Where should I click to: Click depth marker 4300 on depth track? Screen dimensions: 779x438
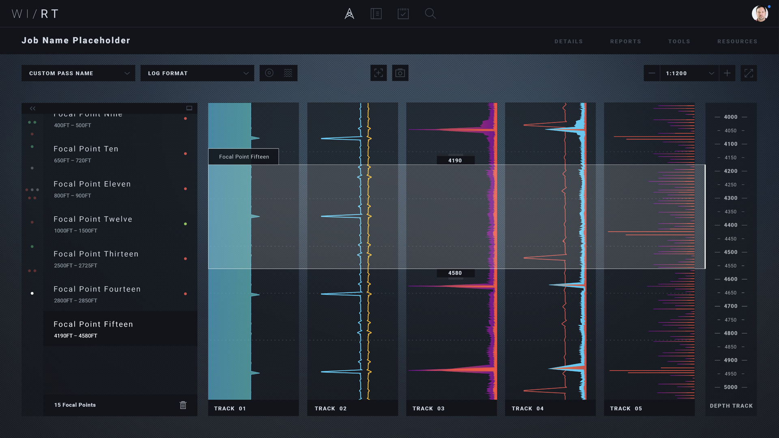731,198
